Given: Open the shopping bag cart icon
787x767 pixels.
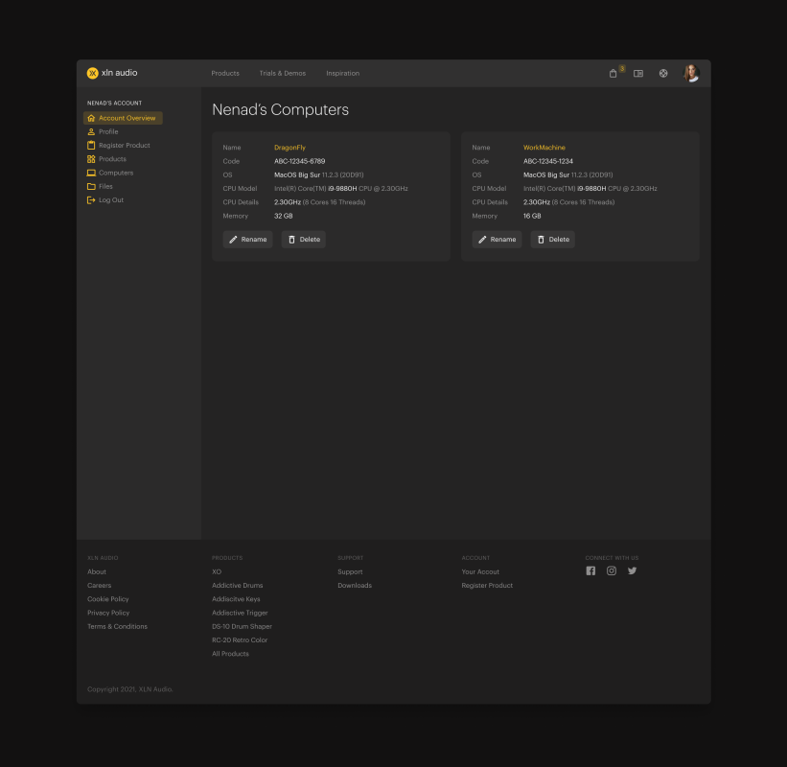Looking at the screenshot, I should coord(613,74).
